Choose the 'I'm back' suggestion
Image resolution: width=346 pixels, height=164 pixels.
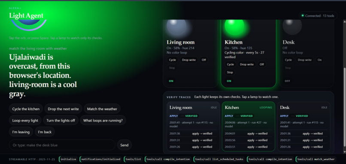45,132
